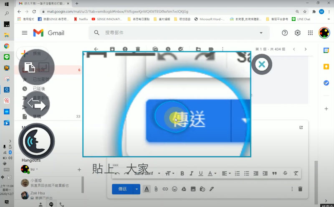Open Hangouts su status dropdown
The height and width of the screenshot is (207, 334).
(37, 169)
